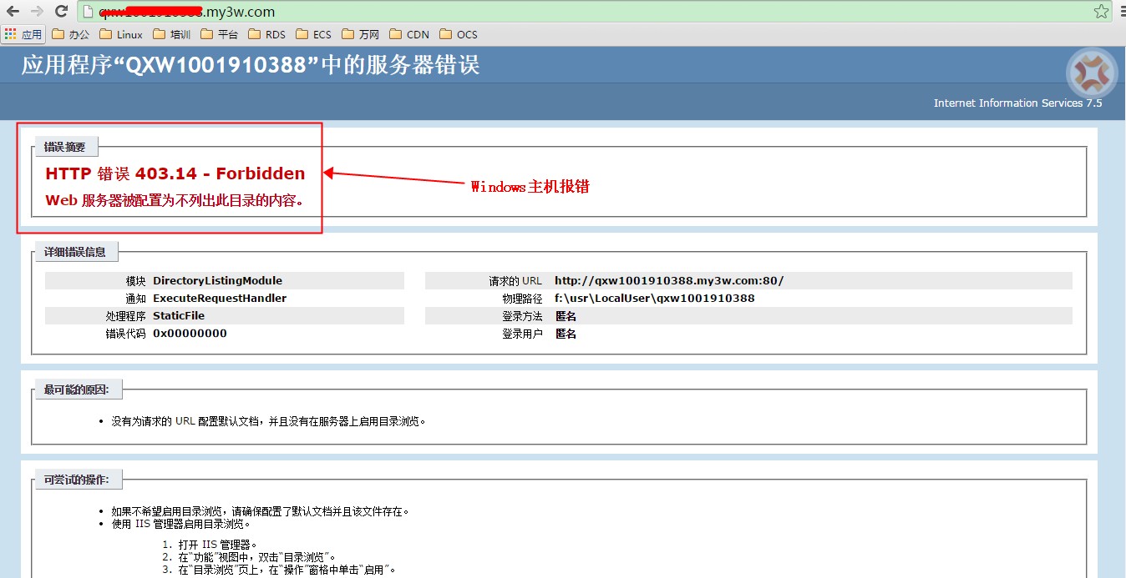This screenshot has height=578, width=1126.
Task: Click the requested URL http://qxw1001910388.my3w.com:80/
Action: point(669,281)
